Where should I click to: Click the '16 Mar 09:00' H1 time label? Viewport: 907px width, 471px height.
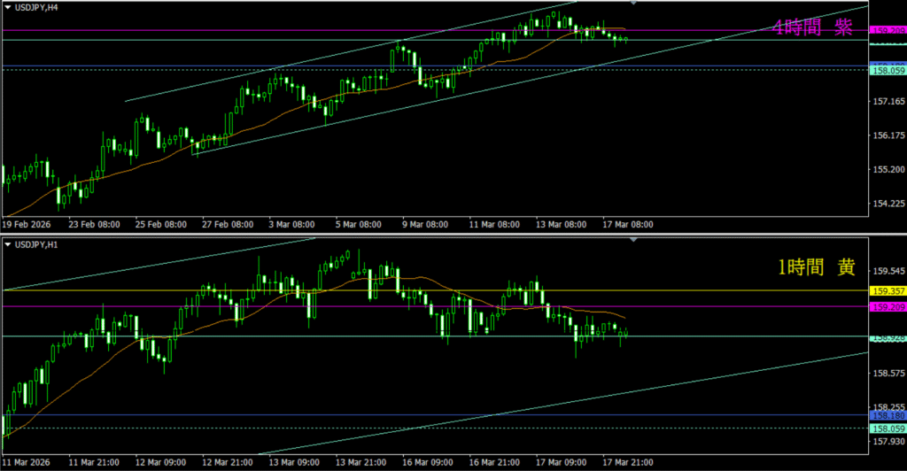(427, 461)
